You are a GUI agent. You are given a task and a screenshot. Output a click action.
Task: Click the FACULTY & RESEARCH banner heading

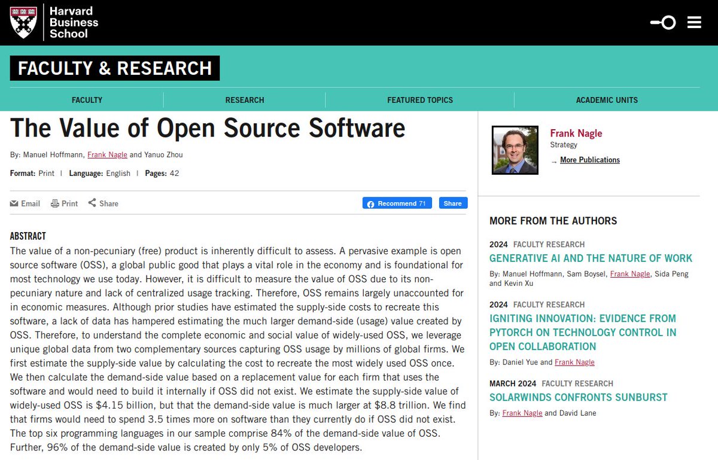click(115, 68)
